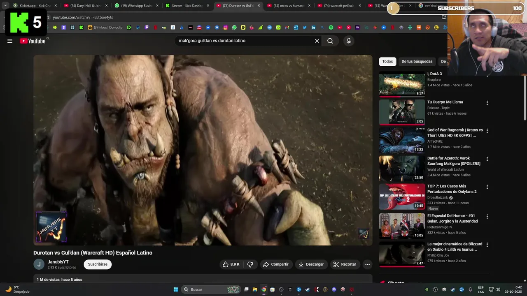
Task: Open options menu for El Especial Del Humor
Action: (487, 216)
